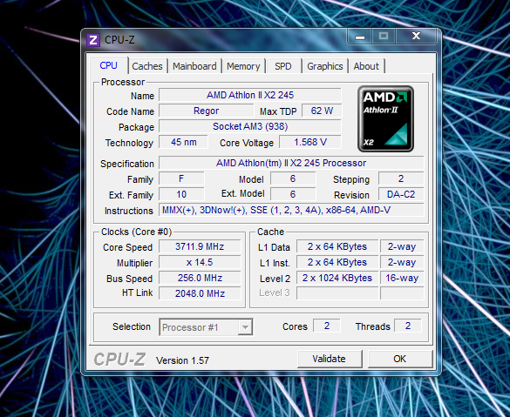Click the AMD Athlon II X2 logo image

tap(385, 119)
